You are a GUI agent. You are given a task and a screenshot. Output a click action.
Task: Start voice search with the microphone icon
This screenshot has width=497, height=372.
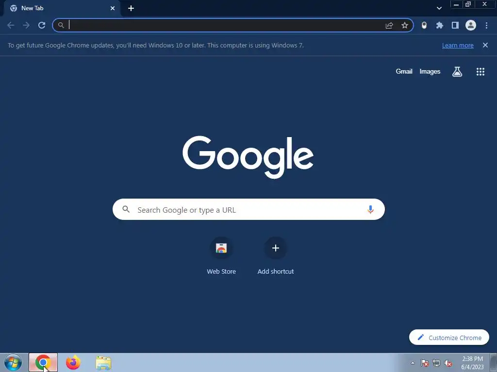coord(370,209)
